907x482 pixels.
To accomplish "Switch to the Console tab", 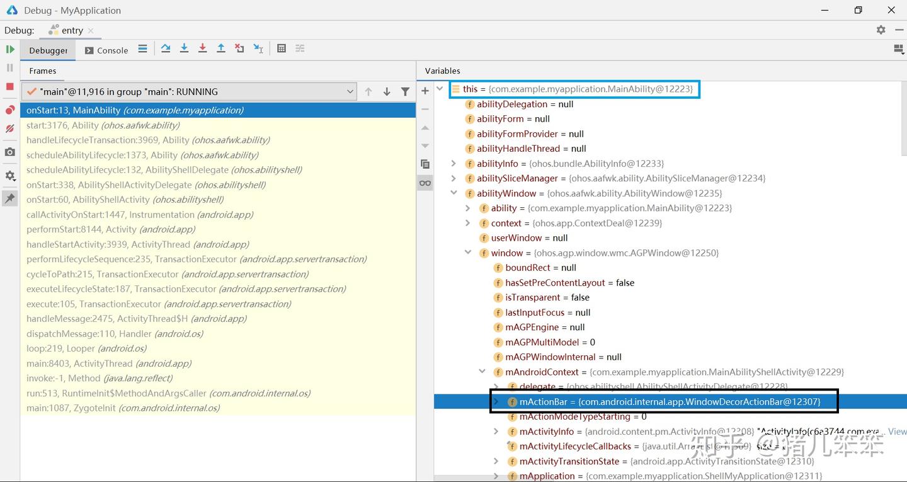I will click(x=106, y=50).
